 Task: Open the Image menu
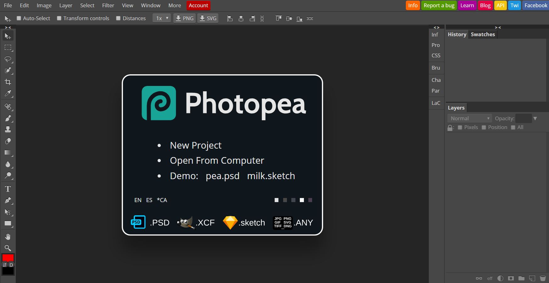44,5
